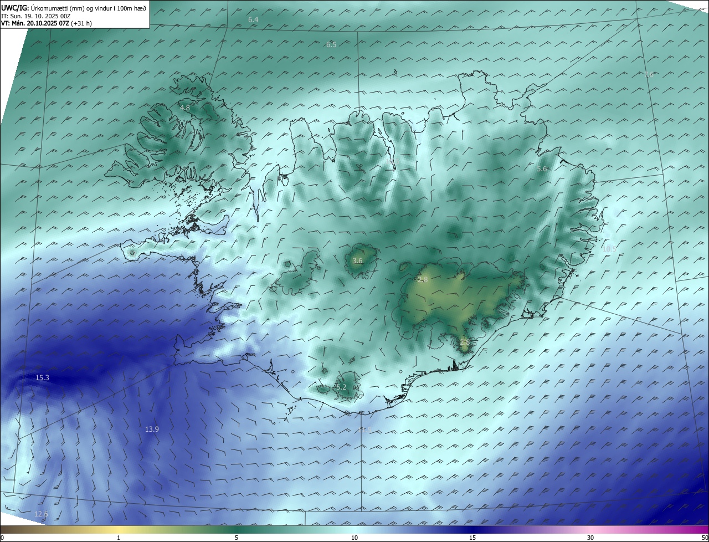The height and width of the screenshot is (542, 709).
Task: Click the 6.4 value label
Action: click(x=253, y=19)
